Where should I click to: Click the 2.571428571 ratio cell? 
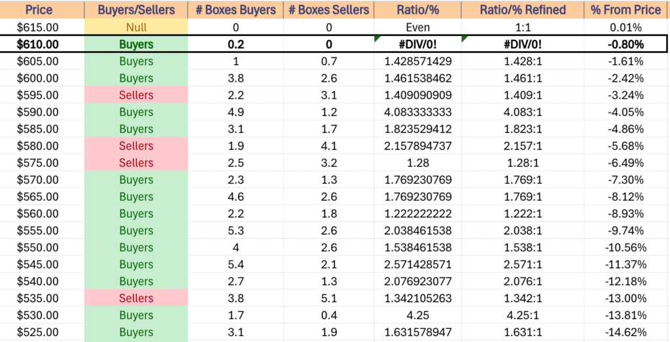coord(417,264)
